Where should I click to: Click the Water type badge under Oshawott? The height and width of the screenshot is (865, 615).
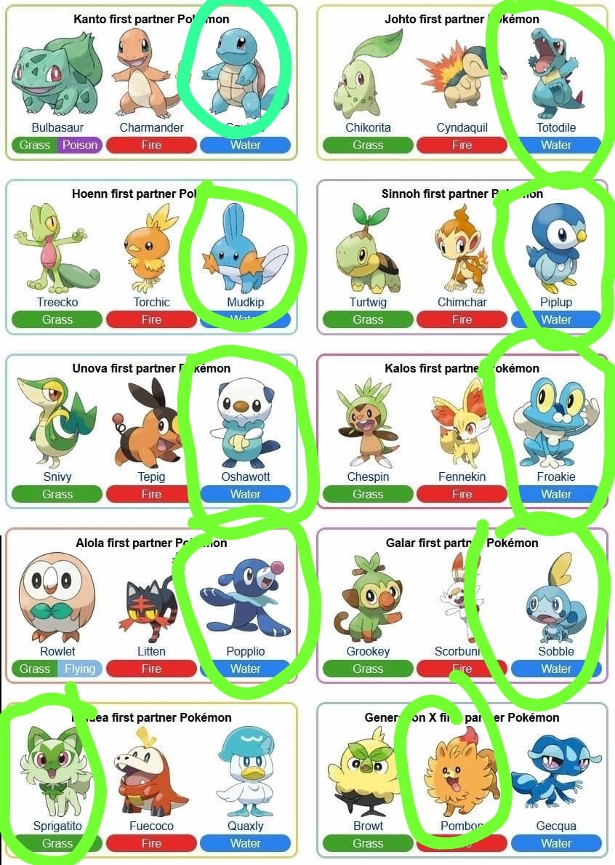pos(245,494)
